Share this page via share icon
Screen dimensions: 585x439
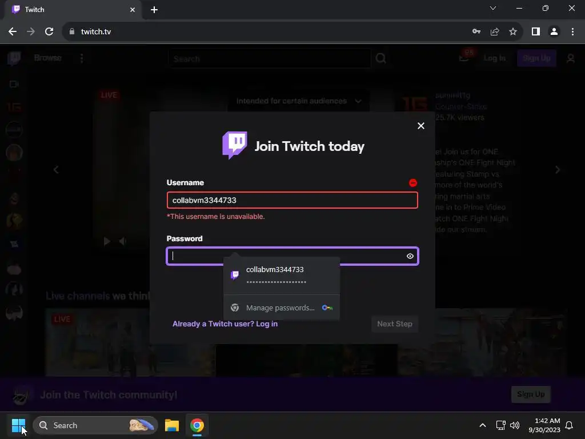point(495,32)
